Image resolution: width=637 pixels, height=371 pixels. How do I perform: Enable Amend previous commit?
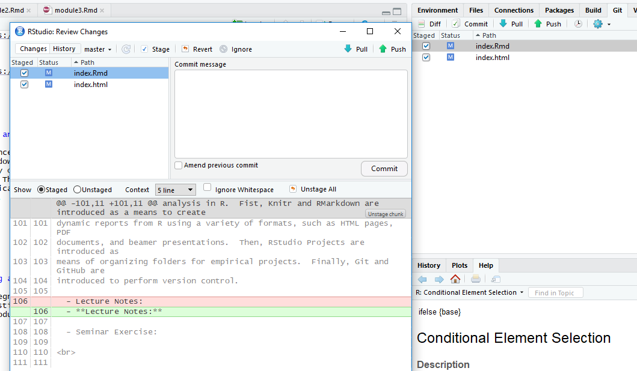[178, 166]
